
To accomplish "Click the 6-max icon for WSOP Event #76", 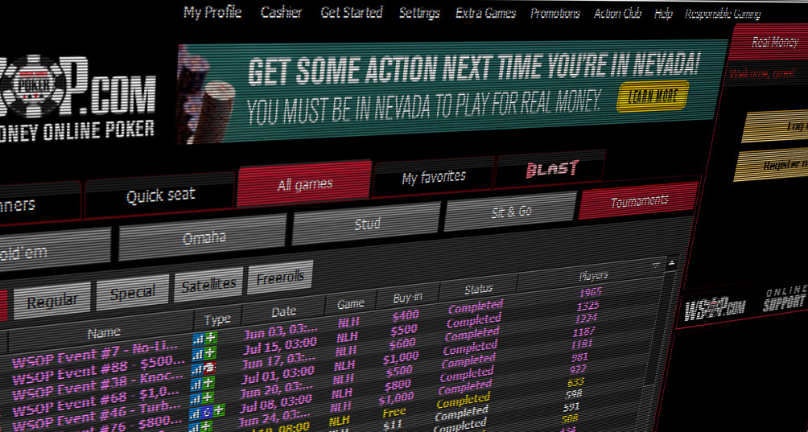I will [208, 413].
